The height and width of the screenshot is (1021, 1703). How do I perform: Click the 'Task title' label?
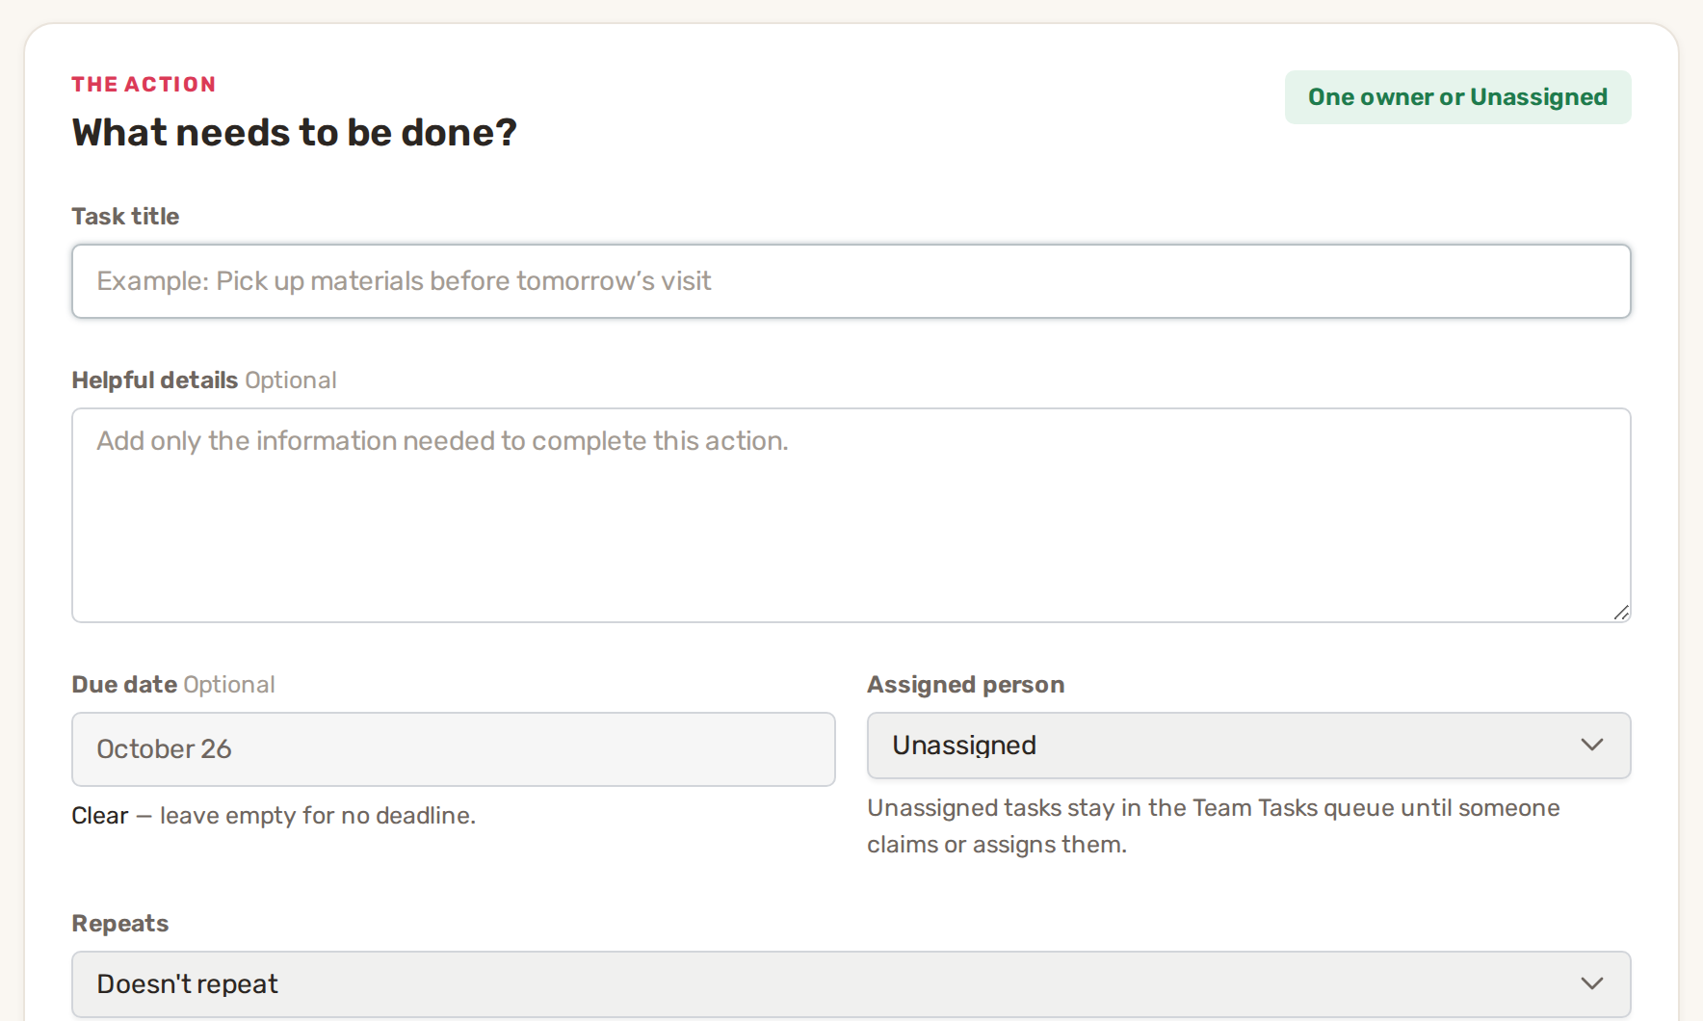tap(125, 217)
